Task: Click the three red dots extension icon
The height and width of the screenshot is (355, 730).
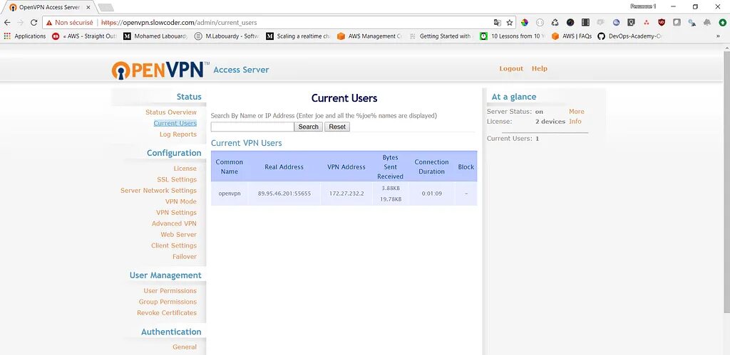Action: [x=646, y=22]
